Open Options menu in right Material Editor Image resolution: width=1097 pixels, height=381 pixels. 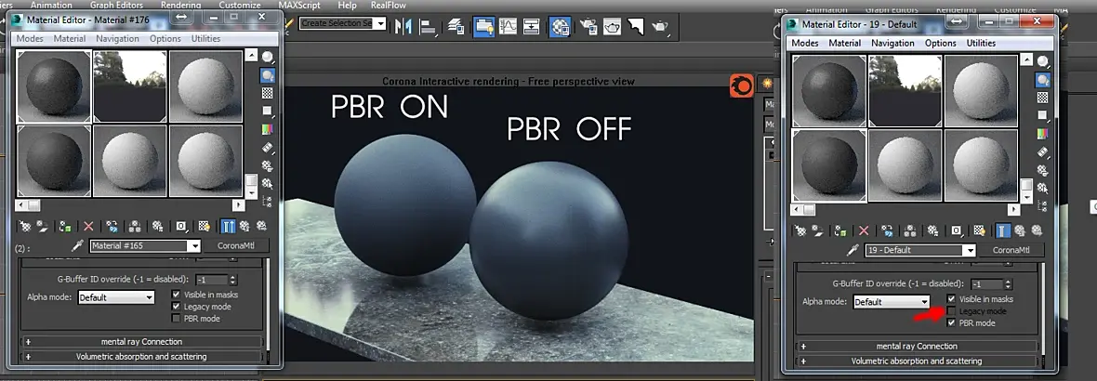coord(940,43)
